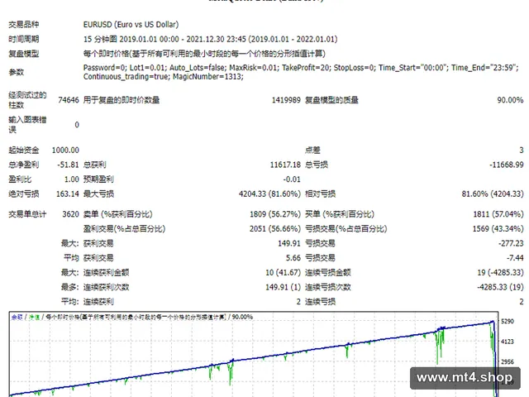Click the chart axis label '5290'
The image size is (529, 397).
(508, 322)
